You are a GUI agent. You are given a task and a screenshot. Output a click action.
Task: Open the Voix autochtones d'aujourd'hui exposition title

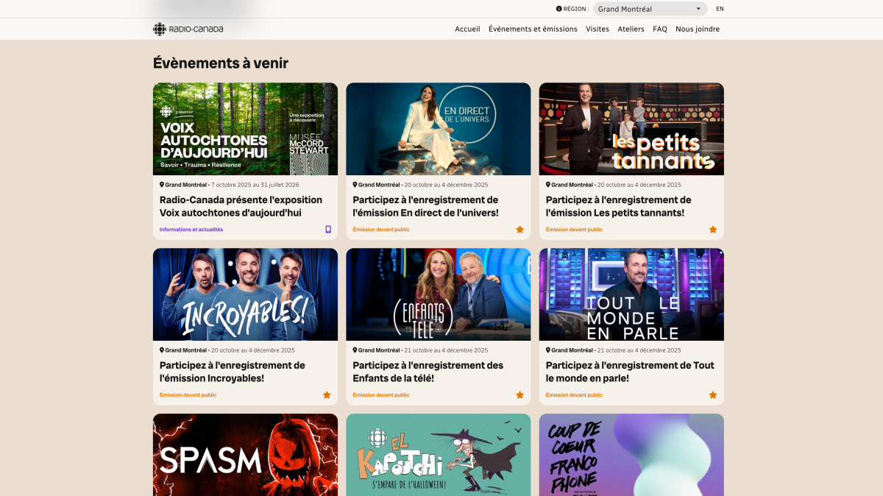tap(241, 206)
